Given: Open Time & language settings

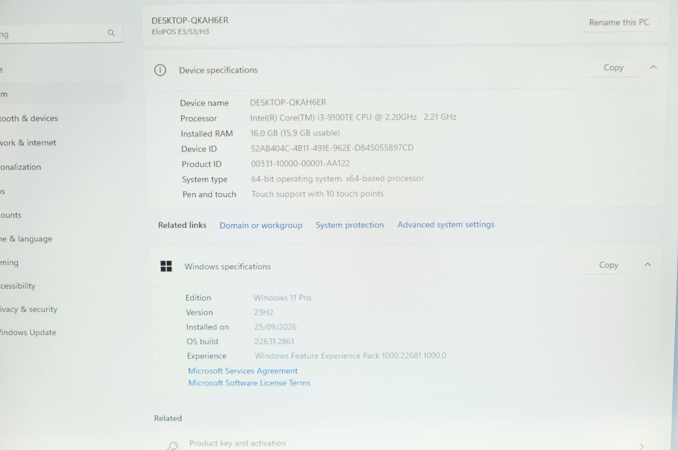Looking at the screenshot, I should pos(26,239).
